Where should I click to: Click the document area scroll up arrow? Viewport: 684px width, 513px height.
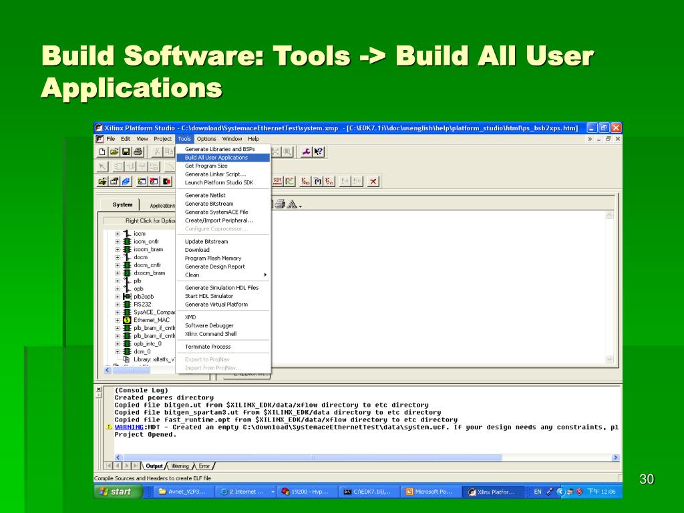click(609, 215)
